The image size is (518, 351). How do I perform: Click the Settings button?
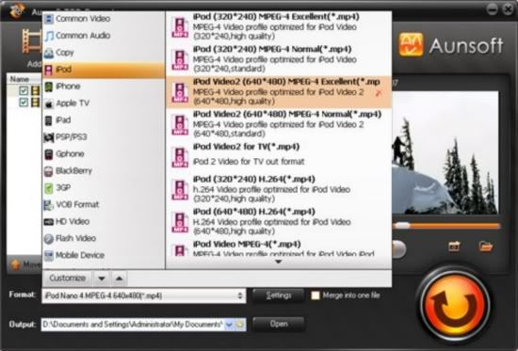(x=279, y=295)
